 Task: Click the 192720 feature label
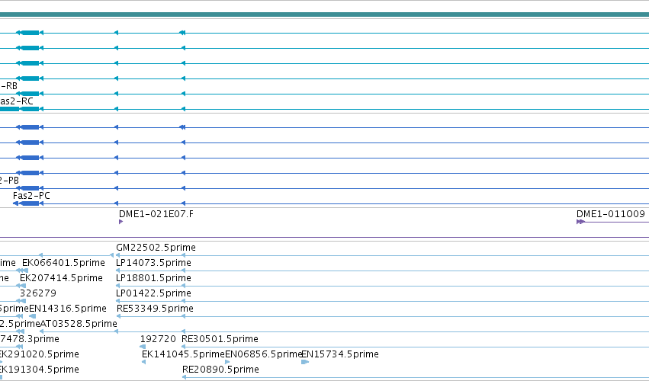click(x=158, y=339)
